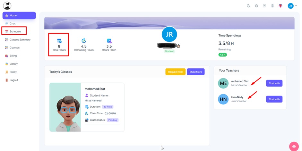Open the language selector UK flag
The width and height of the screenshot is (302, 151).
point(280,6)
